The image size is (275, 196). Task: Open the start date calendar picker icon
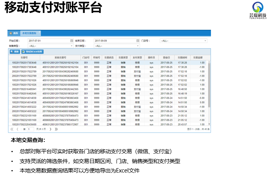71,41
